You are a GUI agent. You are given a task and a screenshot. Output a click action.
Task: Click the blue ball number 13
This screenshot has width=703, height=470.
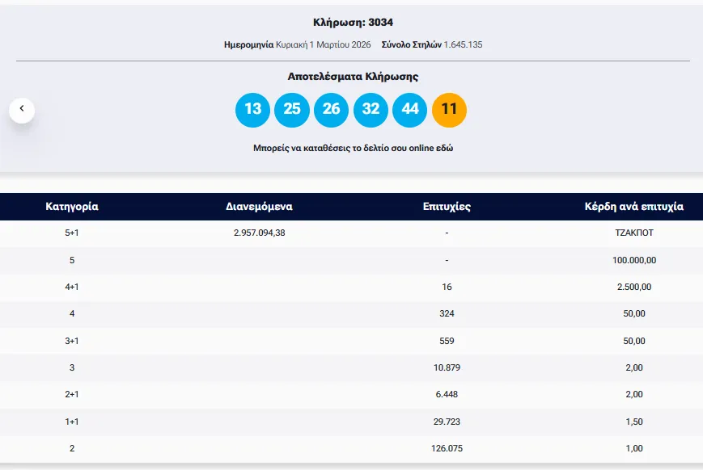(x=252, y=110)
